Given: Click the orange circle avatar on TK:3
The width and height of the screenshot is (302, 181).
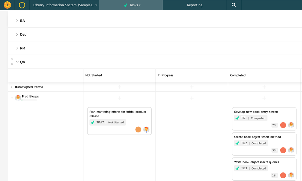Looking at the screenshot, I should (283, 175).
